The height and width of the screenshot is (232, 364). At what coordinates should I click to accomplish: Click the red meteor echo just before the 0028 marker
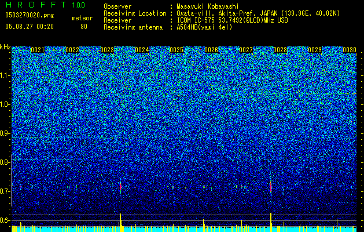click(271, 187)
